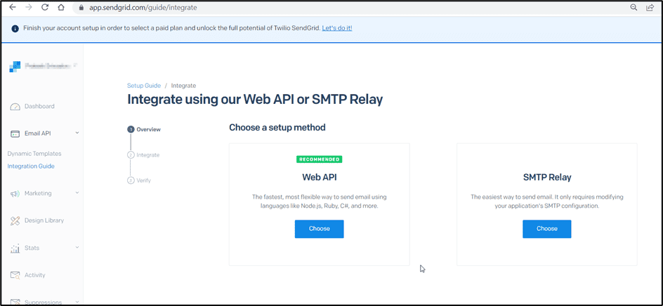This screenshot has height=306, width=663.
Task: Open Dashboard in the sidebar
Action: 39,106
